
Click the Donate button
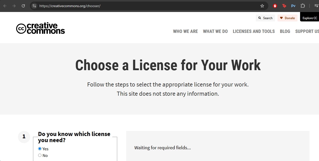(288, 18)
